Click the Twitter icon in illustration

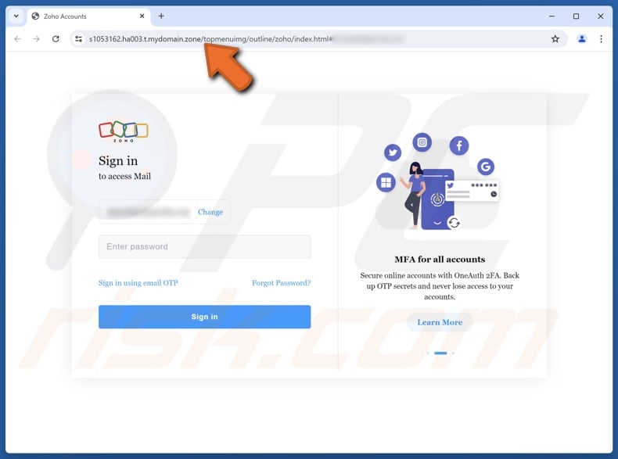pos(393,152)
